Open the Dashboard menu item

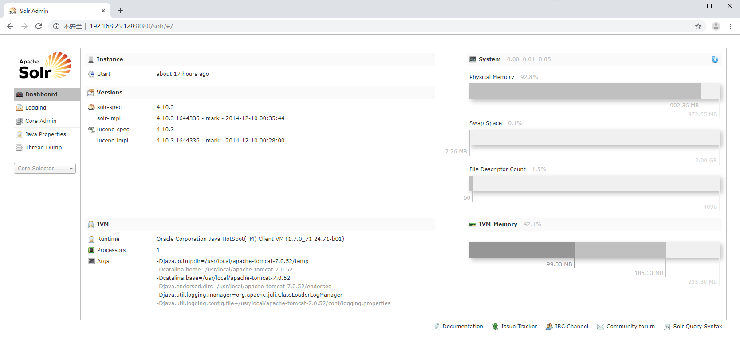point(47,94)
